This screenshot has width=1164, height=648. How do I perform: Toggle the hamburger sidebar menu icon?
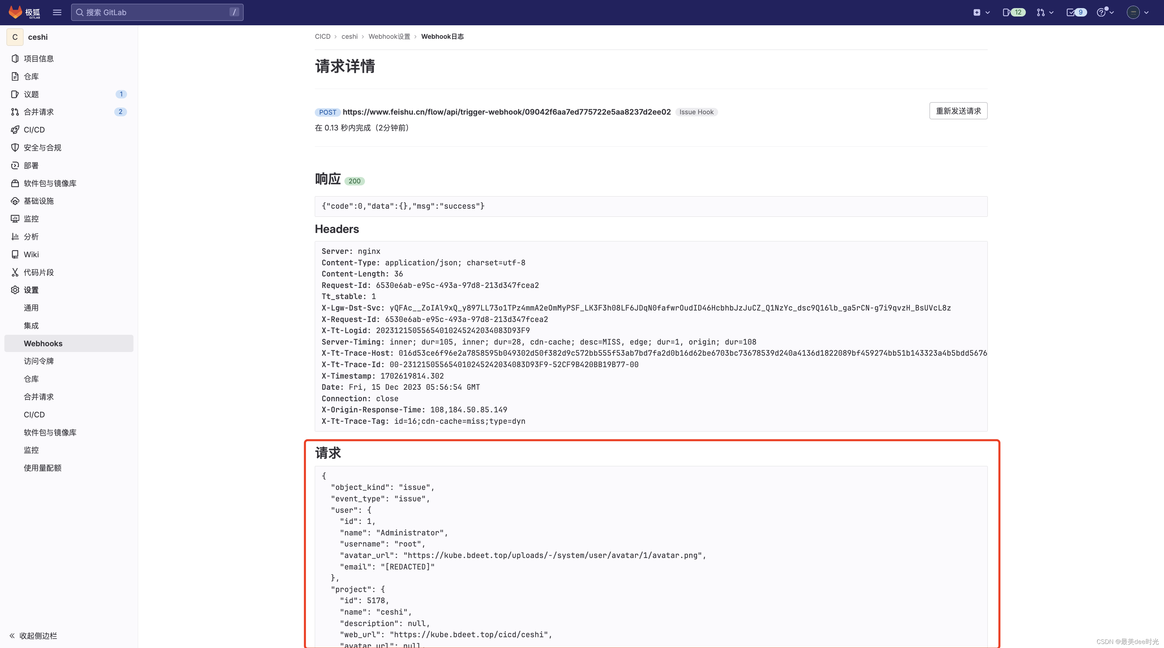(x=57, y=12)
